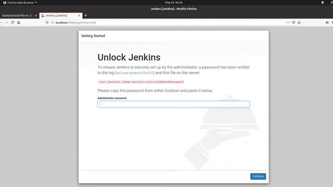
Task: Switch to the docker/Dockerfile tab
Action: tap(17, 16)
